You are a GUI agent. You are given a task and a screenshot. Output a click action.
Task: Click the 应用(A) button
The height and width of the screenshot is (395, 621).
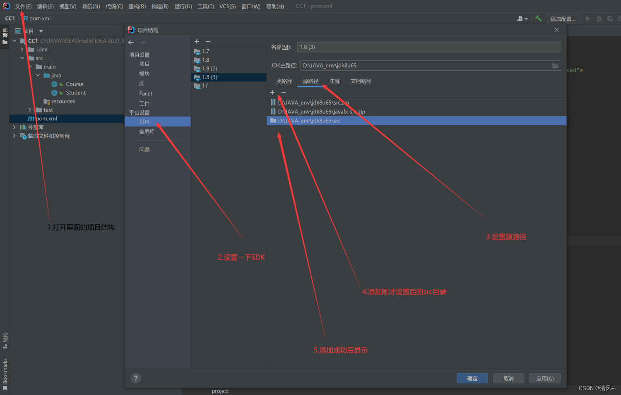click(545, 378)
